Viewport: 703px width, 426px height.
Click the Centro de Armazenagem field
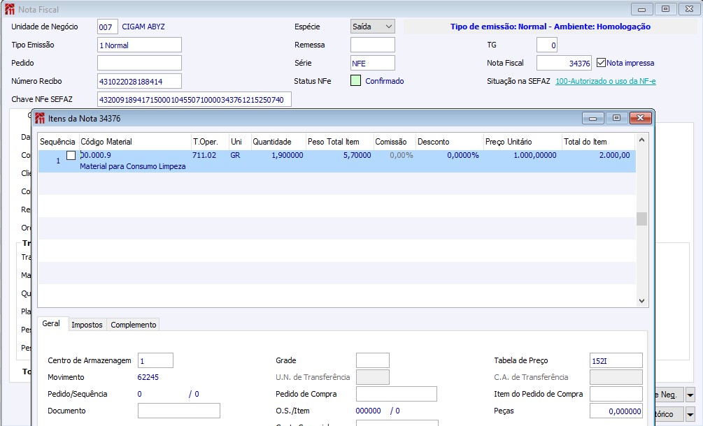click(155, 360)
